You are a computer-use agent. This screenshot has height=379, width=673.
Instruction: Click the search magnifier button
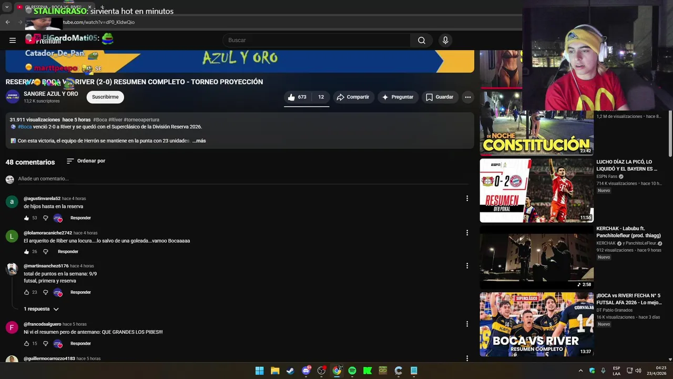coord(422,40)
